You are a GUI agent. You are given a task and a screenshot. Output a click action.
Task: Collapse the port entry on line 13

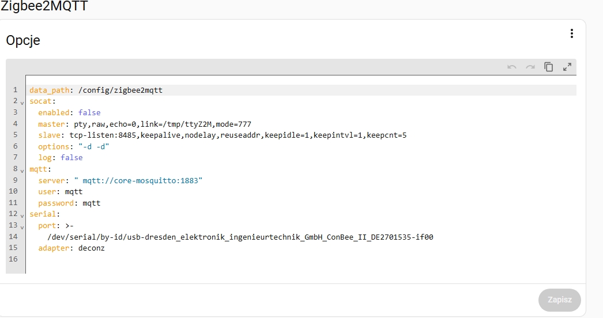coord(22,226)
